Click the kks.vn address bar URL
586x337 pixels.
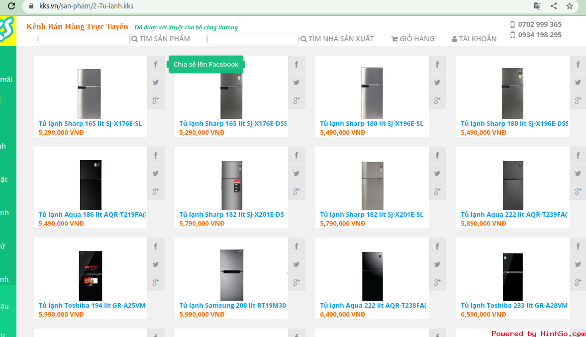87,6
